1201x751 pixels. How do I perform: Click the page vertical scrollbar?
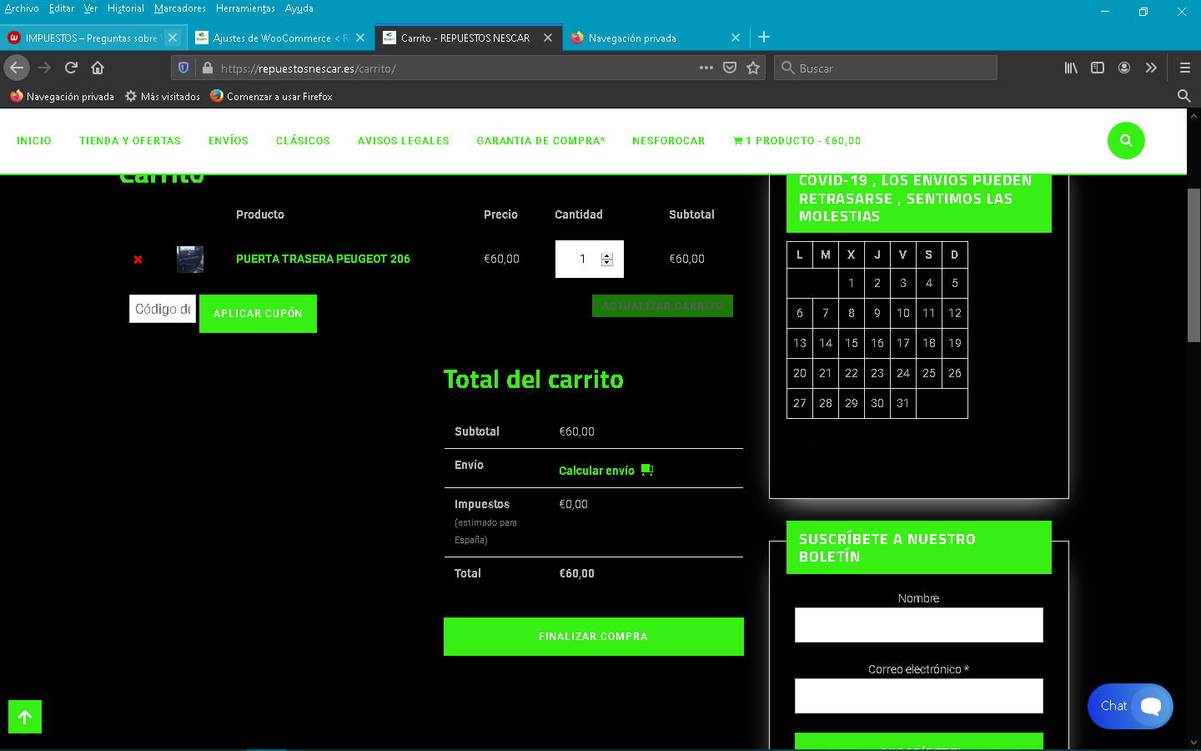pyautogui.click(x=1193, y=265)
